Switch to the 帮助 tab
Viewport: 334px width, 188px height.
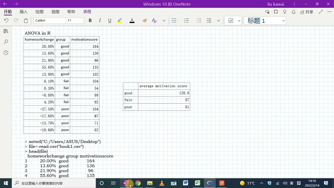click(71, 12)
